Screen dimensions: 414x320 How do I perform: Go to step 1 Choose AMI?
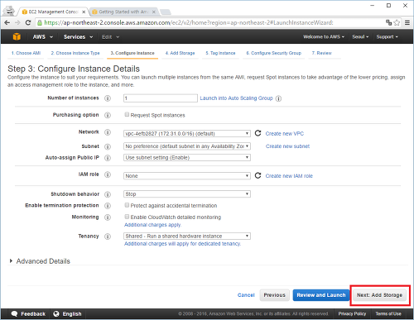[x=26, y=53]
